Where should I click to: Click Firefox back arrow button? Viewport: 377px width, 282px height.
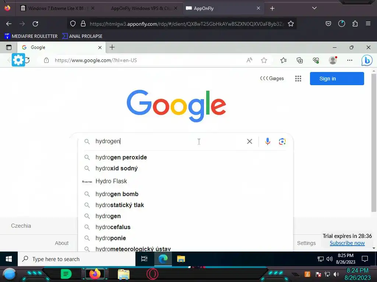click(9, 24)
